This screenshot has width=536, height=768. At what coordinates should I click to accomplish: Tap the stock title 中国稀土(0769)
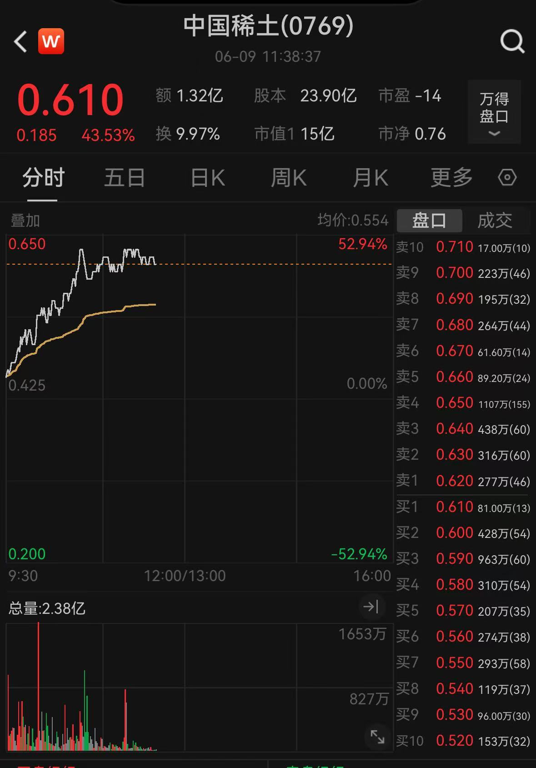[x=268, y=26]
